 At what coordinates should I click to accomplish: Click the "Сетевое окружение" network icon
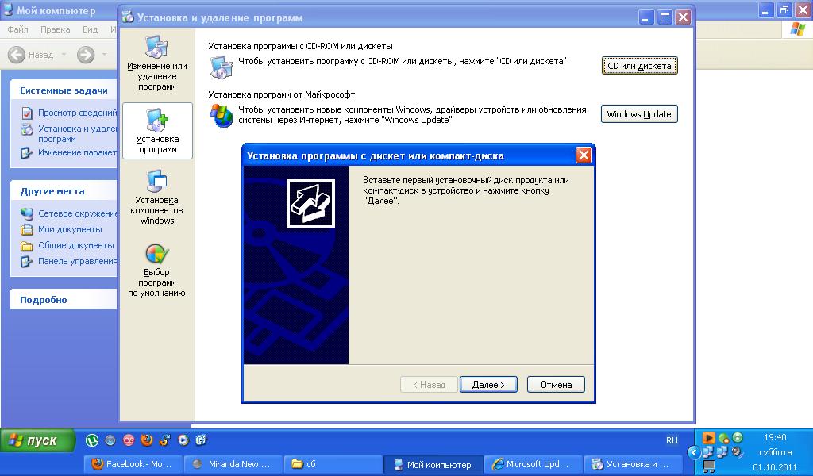[27, 213]
